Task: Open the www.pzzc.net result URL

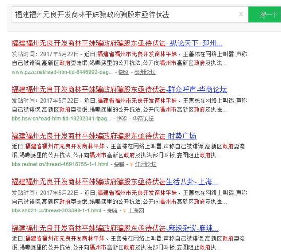Action: click(62, 72)
